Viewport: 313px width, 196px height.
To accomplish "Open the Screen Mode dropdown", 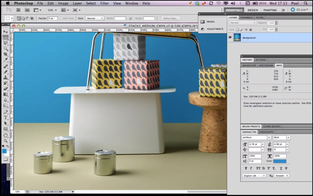I will [x=77, y=10].
